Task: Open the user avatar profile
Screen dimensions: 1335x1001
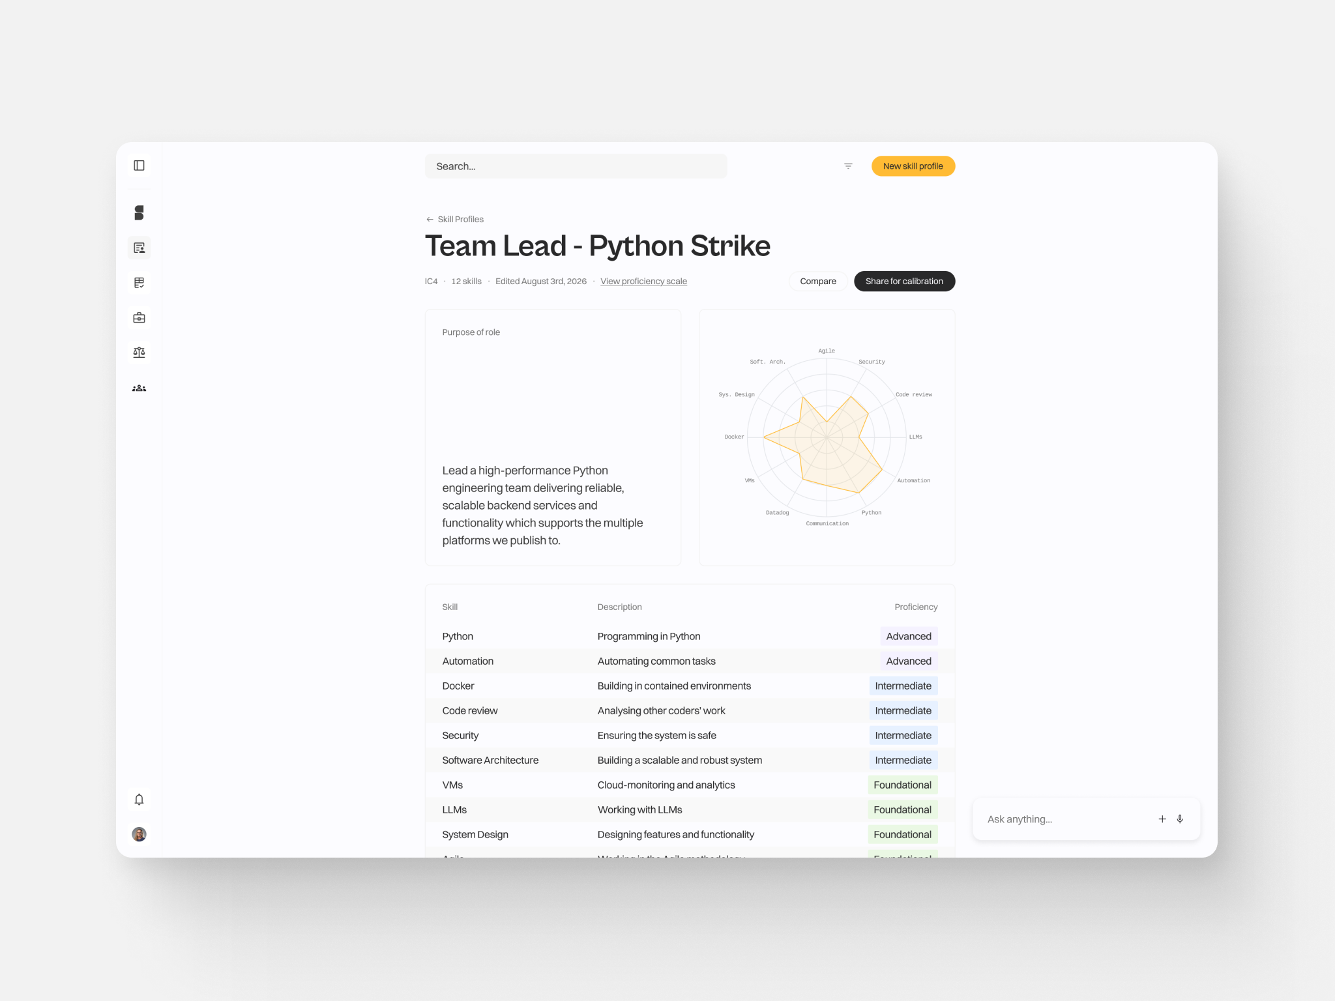Action: pyautogui.click(x=139, y=834)
